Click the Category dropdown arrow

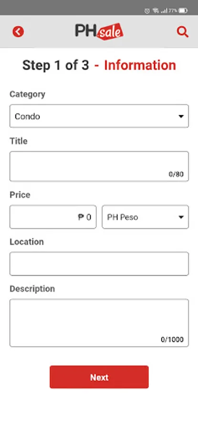coord(181,117)
